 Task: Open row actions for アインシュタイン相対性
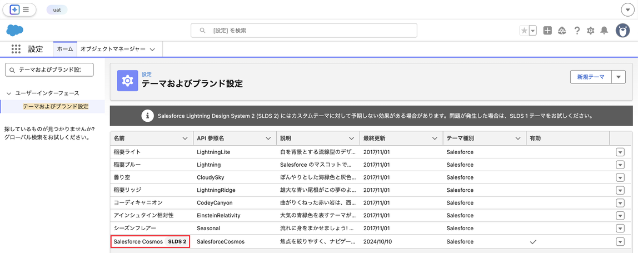pos(620,216)
